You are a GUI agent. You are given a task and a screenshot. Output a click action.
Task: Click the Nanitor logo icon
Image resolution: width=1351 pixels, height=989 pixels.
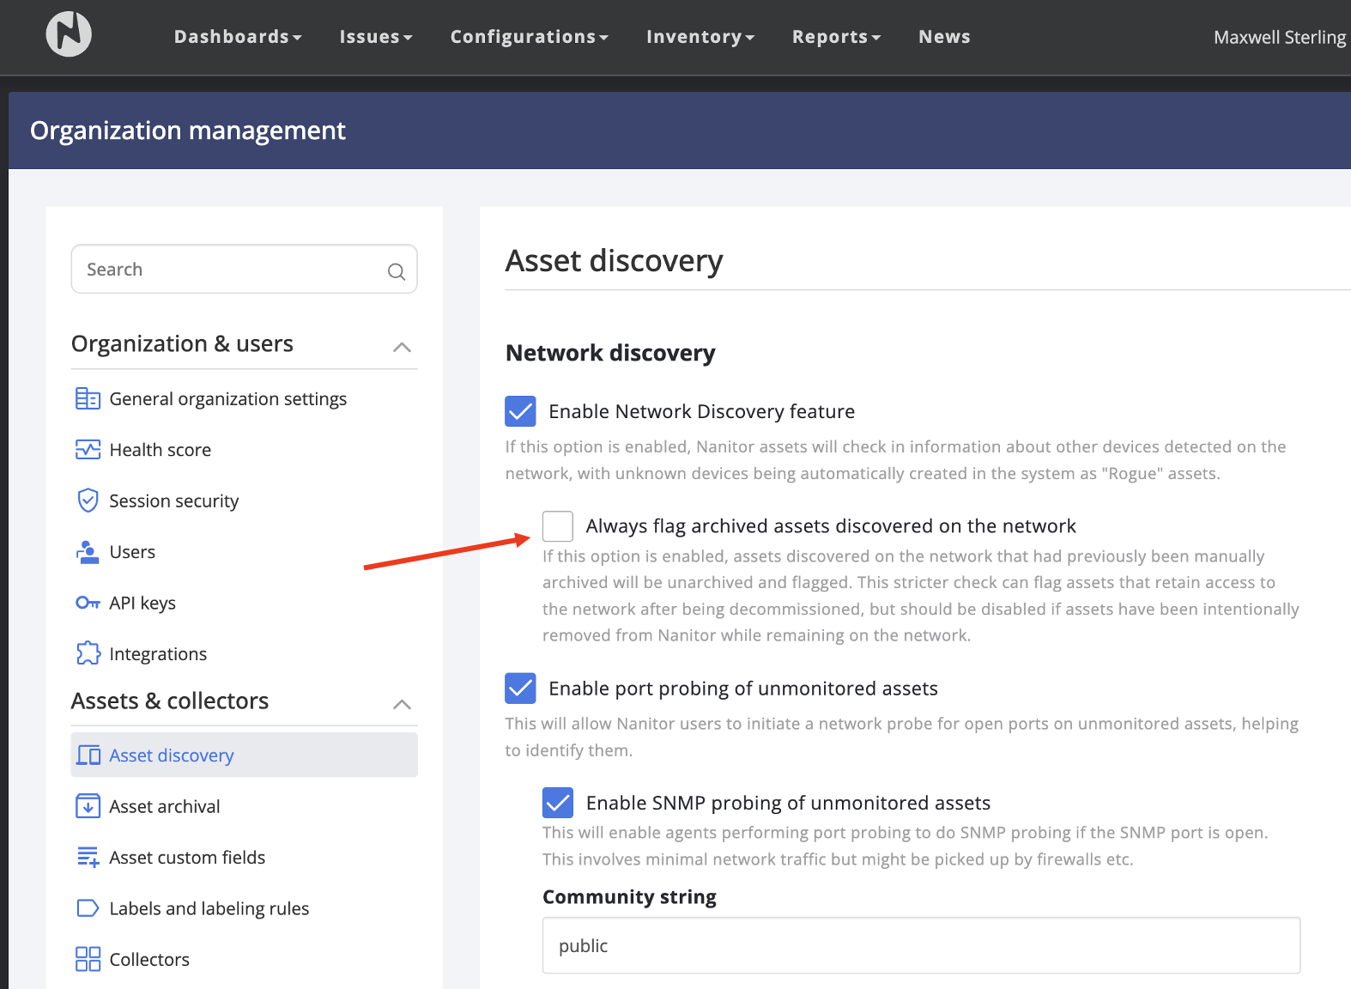69,34
